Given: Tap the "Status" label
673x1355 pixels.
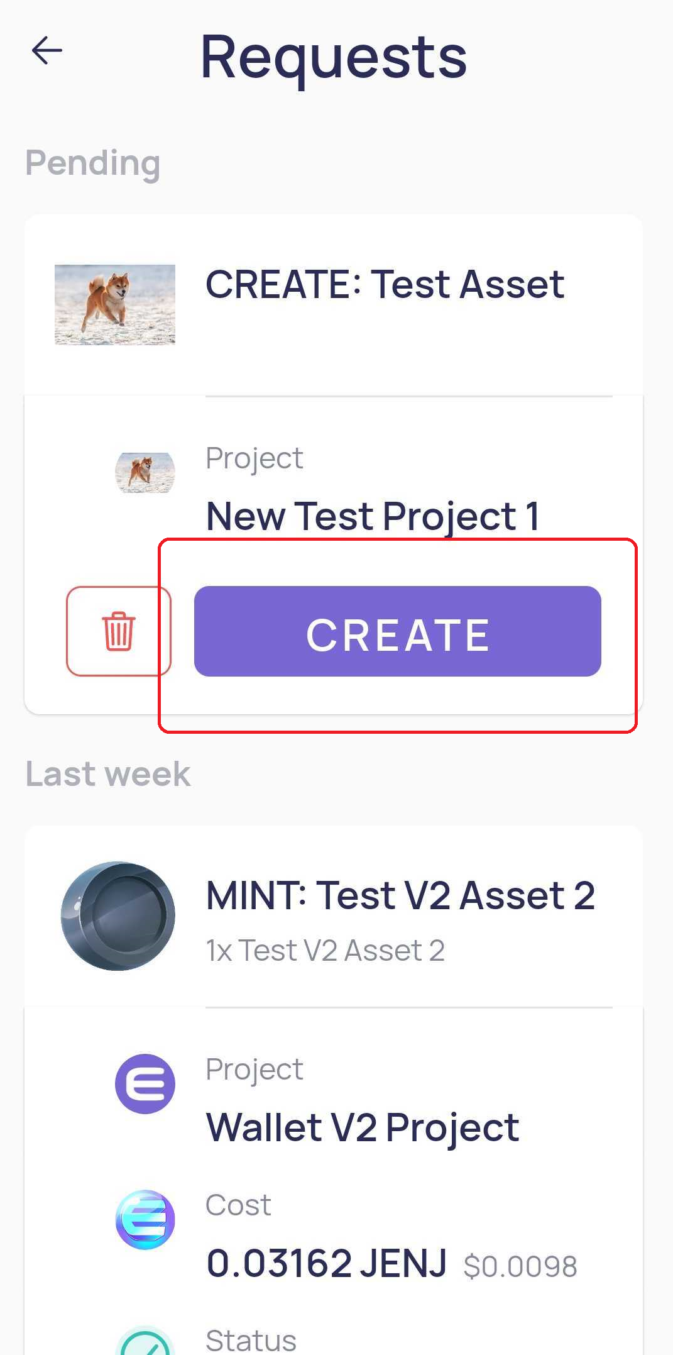Looking at the screenshot, I should point(251,1341).
